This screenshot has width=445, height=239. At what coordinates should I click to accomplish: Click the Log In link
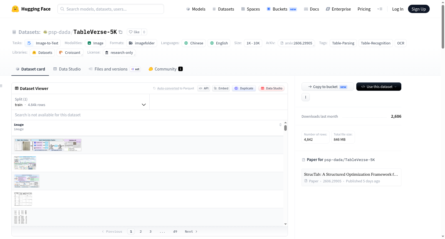tap(398, 9)
